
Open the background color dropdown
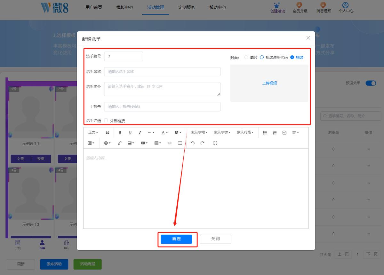[178, 133]
